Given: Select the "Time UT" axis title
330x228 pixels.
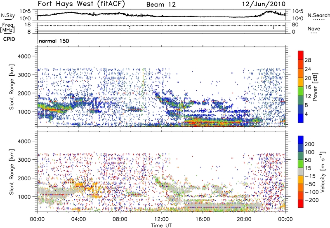Looking at the screenshot, I should pos(161,226).
